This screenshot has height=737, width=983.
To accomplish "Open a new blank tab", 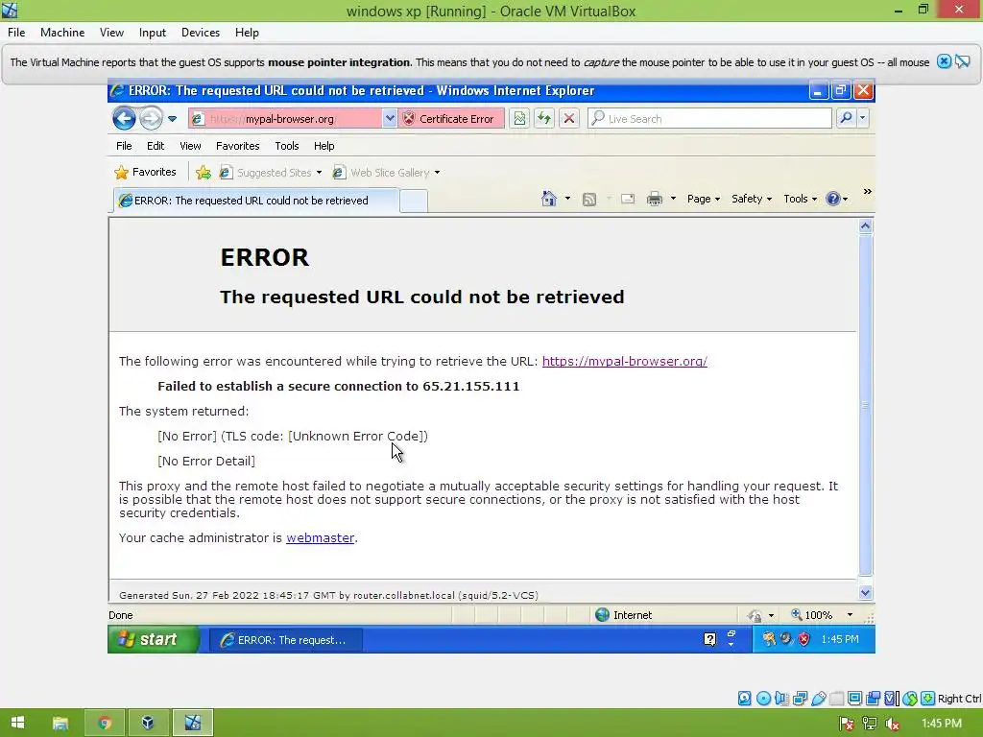I will 414,201.
